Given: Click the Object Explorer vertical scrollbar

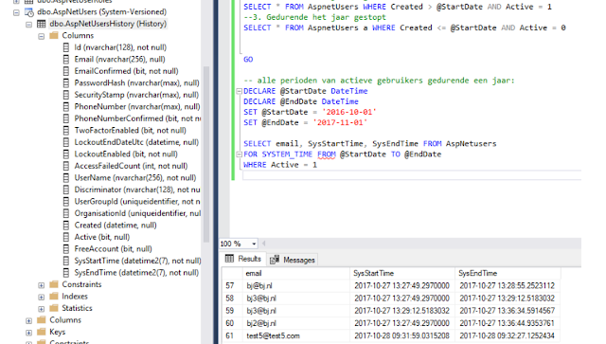Looking at the screenshot, I should coord(206,154).
